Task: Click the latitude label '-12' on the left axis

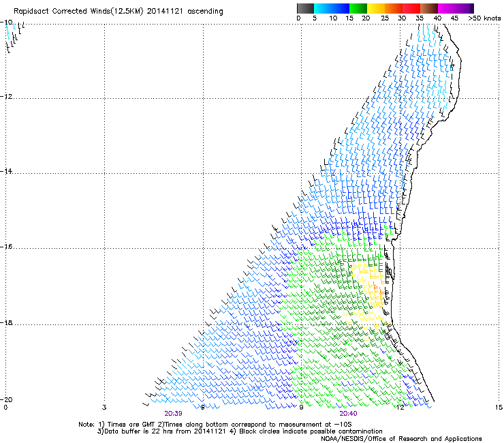Action: point(6,97)
